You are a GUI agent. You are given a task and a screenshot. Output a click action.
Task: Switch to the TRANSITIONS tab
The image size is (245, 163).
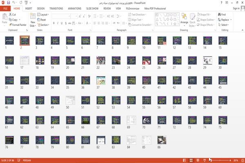pyautogui.click(x=56, y=9)
